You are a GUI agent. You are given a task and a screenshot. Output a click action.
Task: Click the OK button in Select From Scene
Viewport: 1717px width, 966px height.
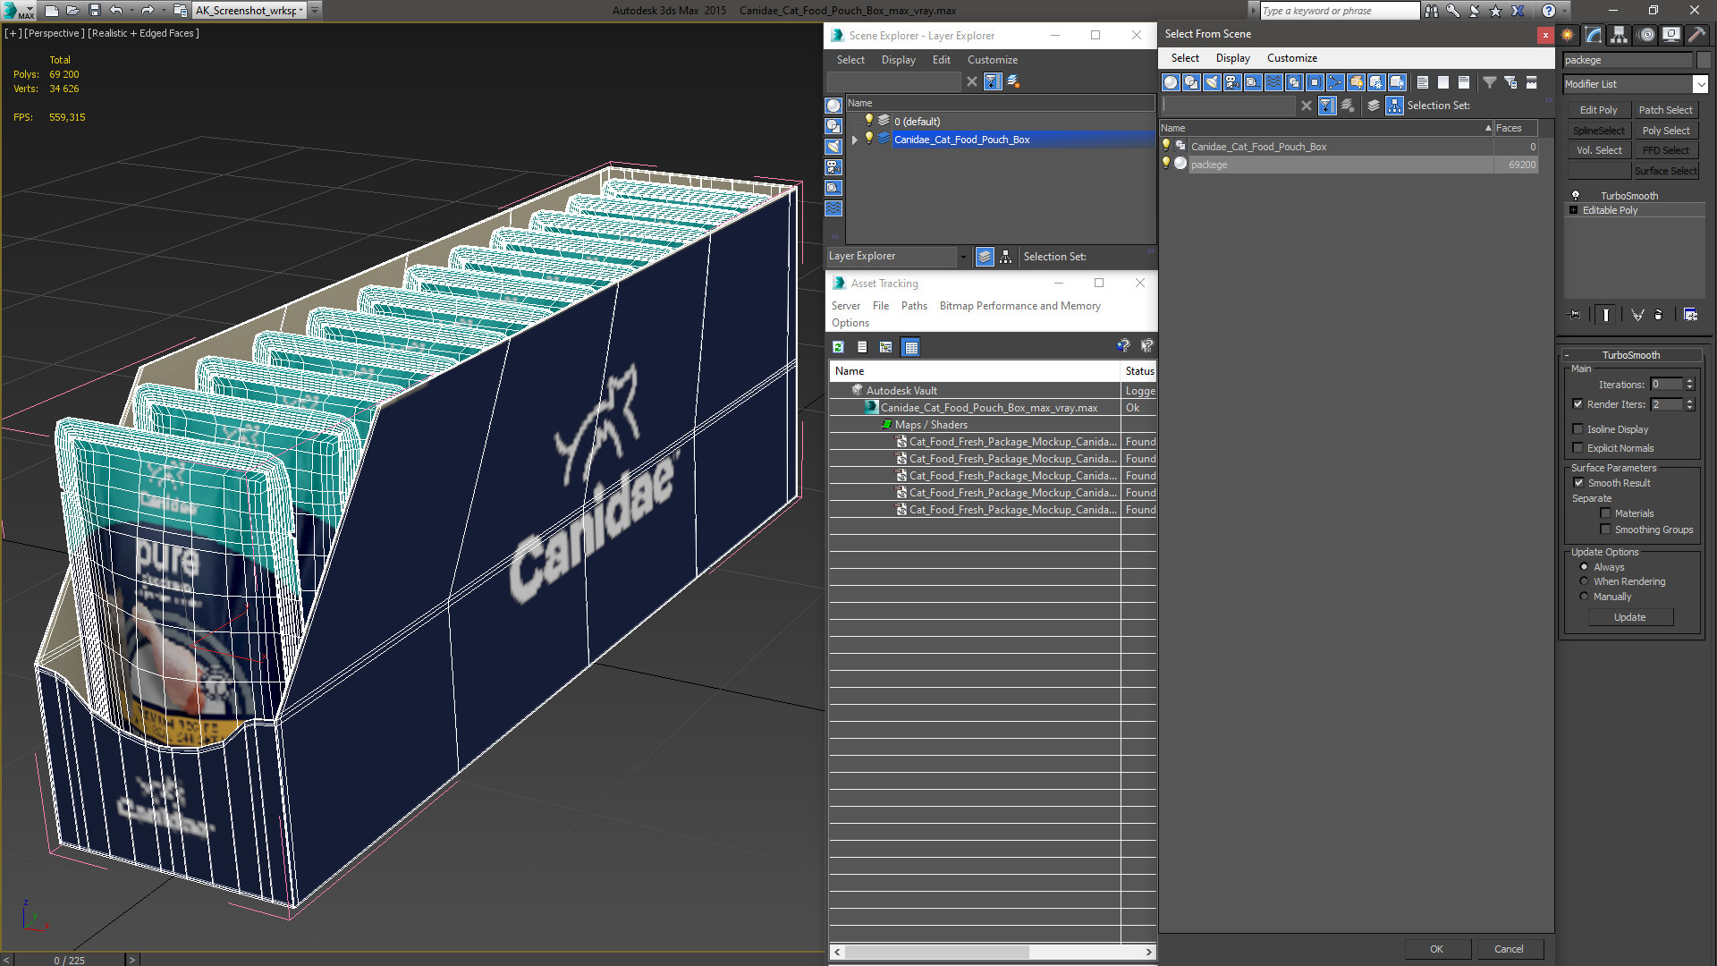pos(1436,949)
